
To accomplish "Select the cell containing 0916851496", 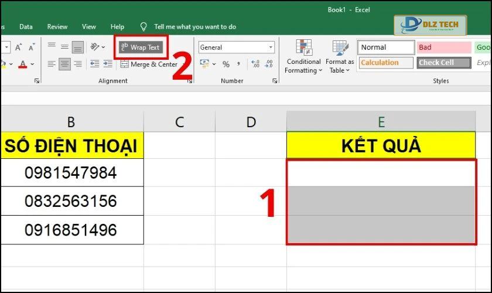I will pyautogui.click(x=71, y=230).
